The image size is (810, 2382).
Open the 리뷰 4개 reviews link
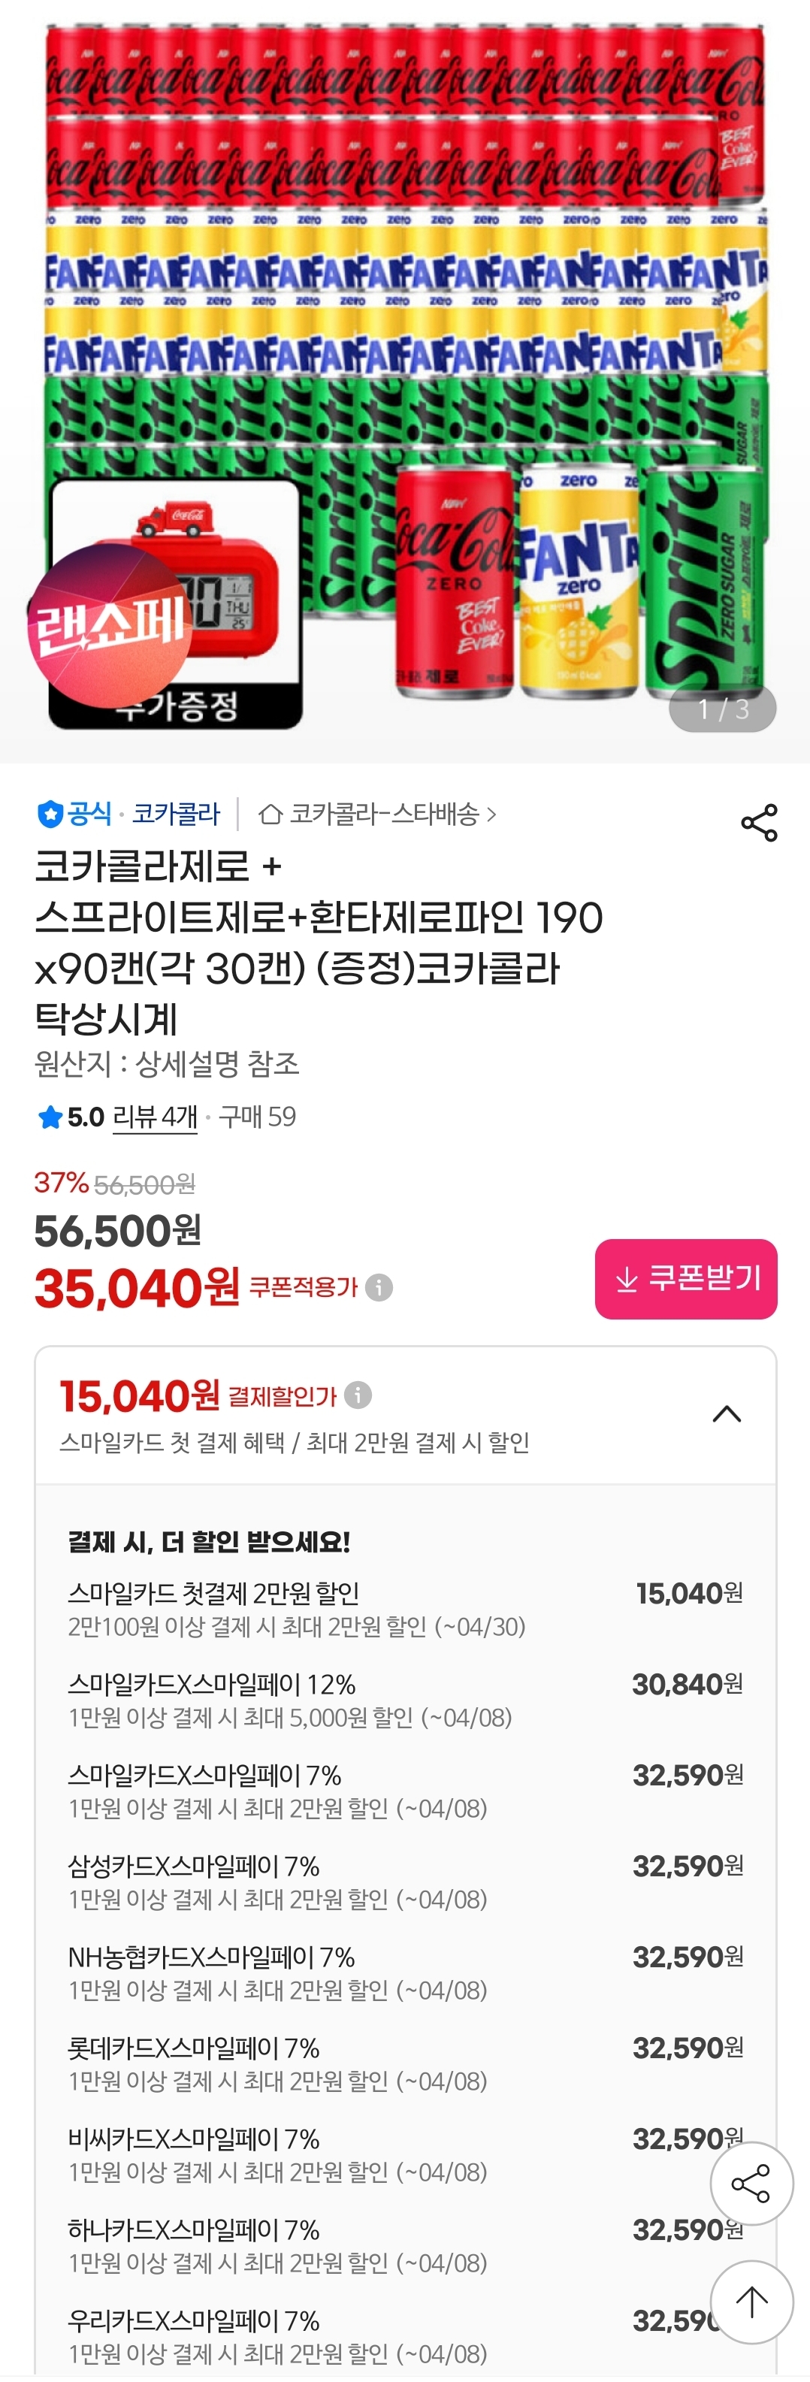(155, 1117)
